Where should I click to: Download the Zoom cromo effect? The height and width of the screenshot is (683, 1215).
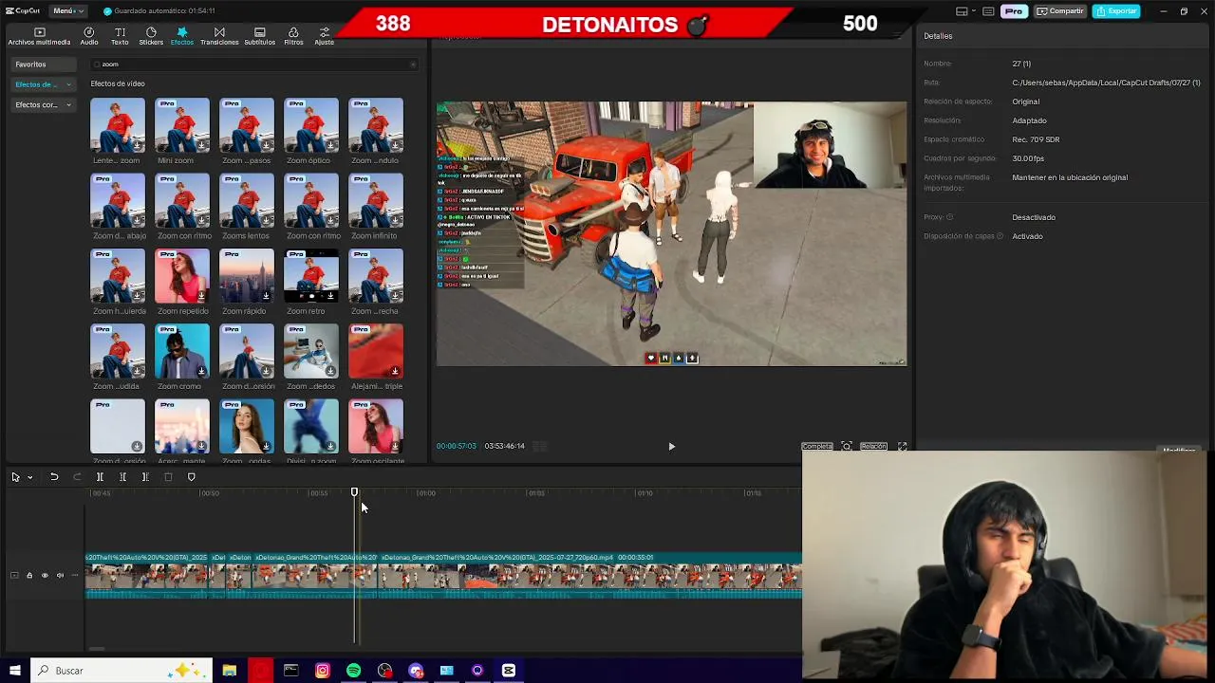201,371
